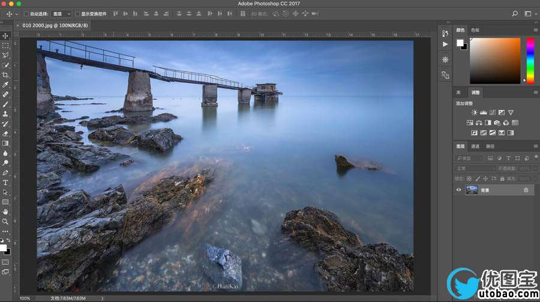The width and height of the screenshot is (540, 302).
Task: Open the Edit Toolbar three-dots button
Action: tap(5, 231)
